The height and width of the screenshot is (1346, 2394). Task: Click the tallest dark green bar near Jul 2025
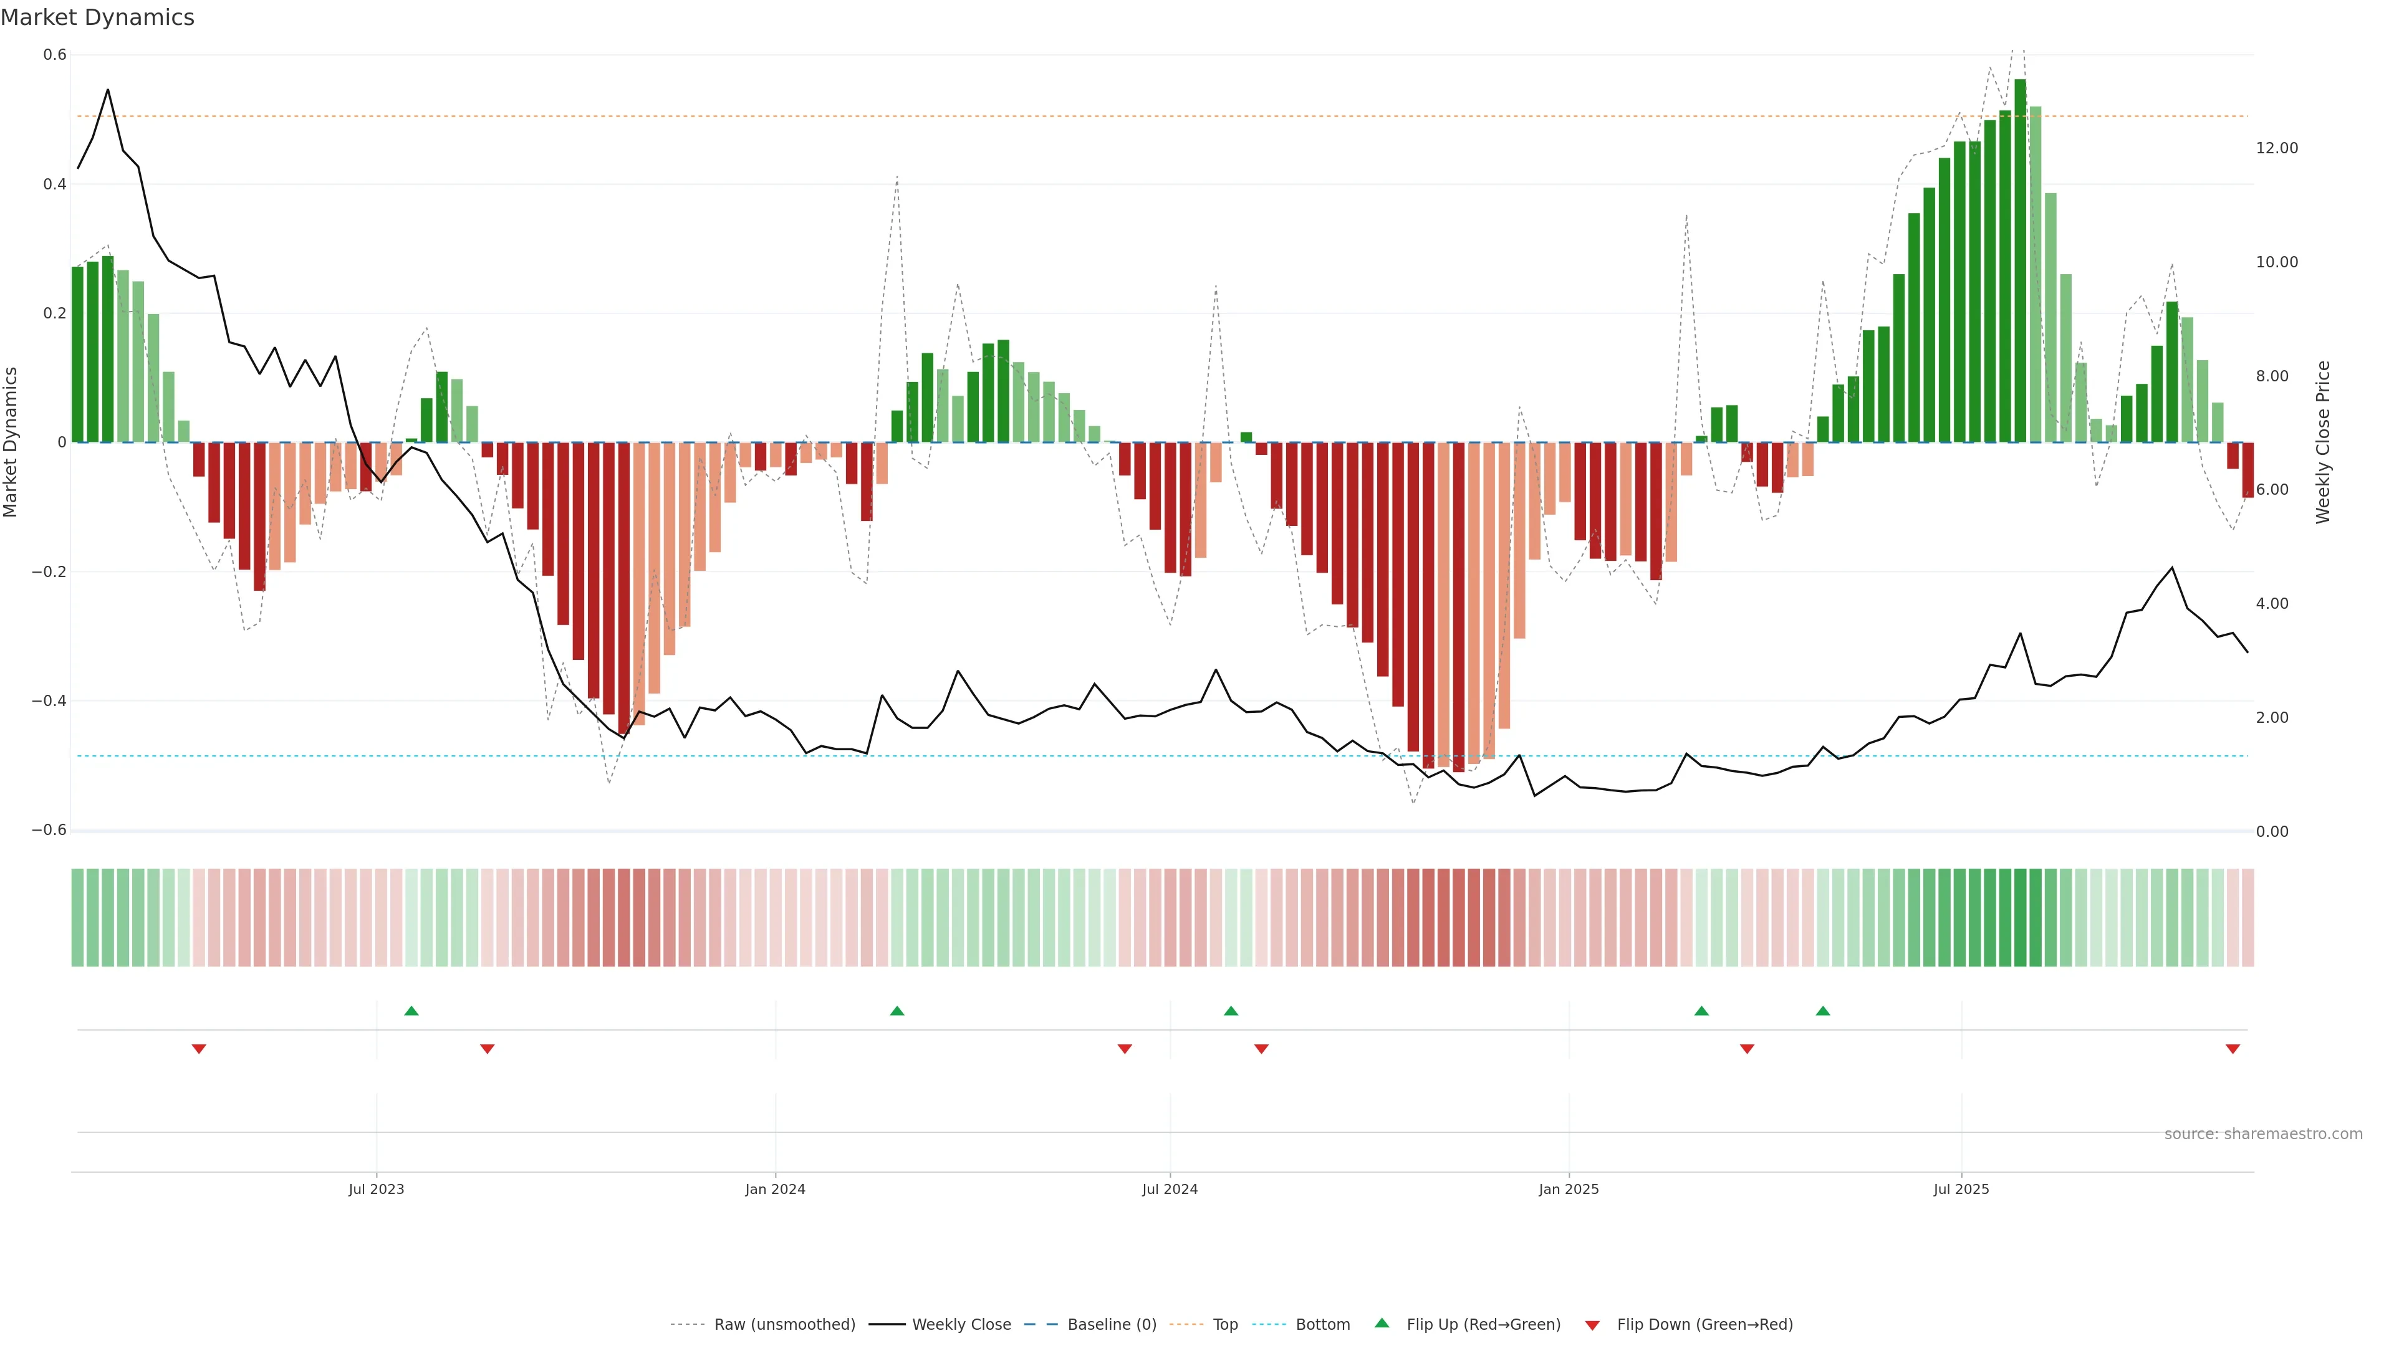[2021, 260]
